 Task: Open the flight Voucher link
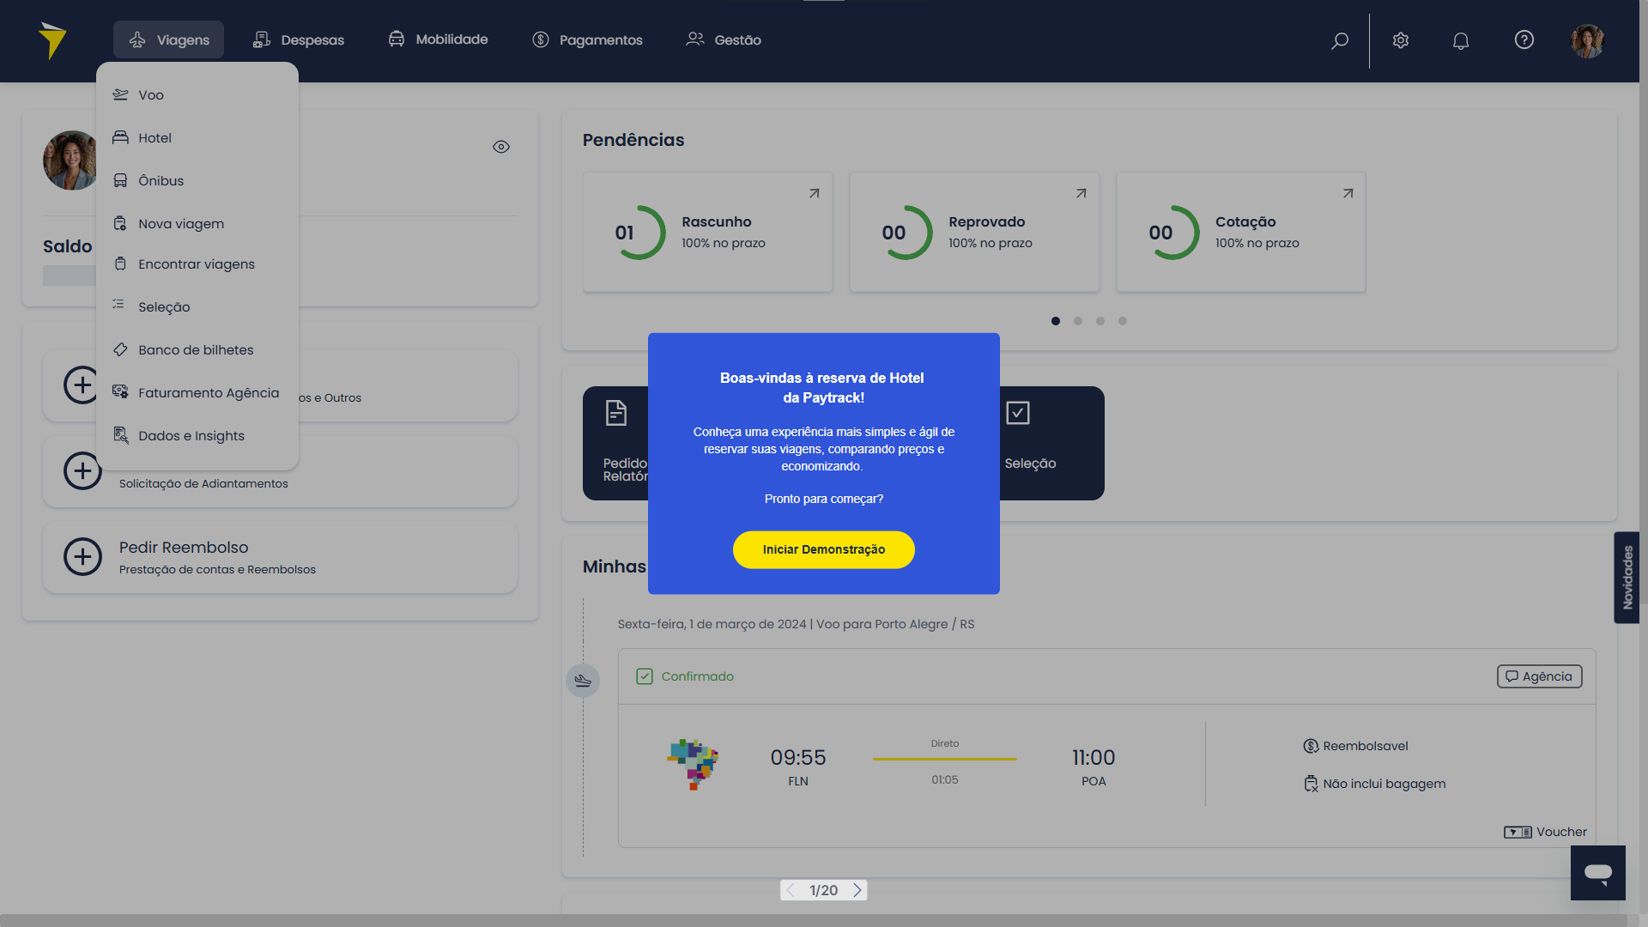pyautogui.click(x=1545, y=832)
